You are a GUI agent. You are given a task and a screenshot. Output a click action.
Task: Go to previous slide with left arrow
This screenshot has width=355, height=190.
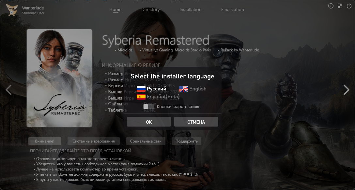tap(8, 90)
